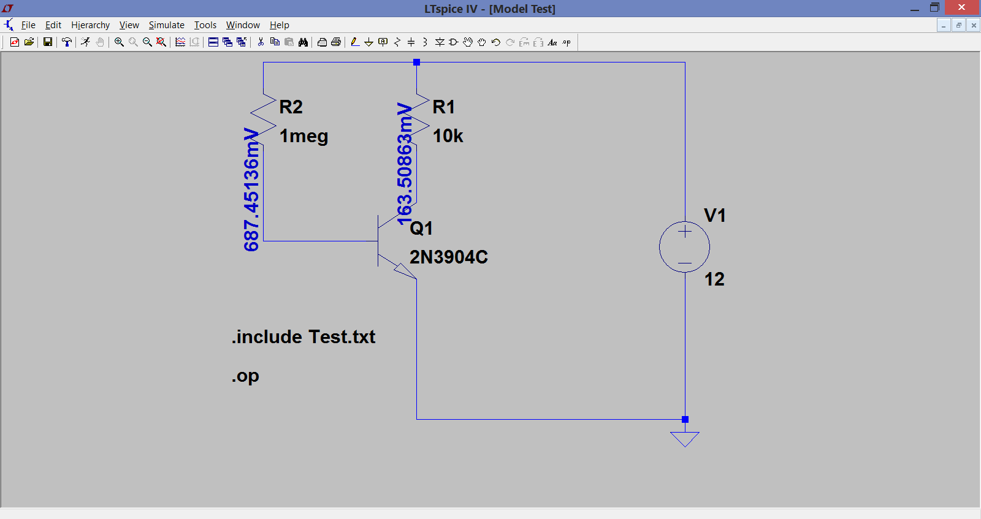Select the Text (Aa) tool
Viewport: 981px width, 519px height.
tap(552, 42)
